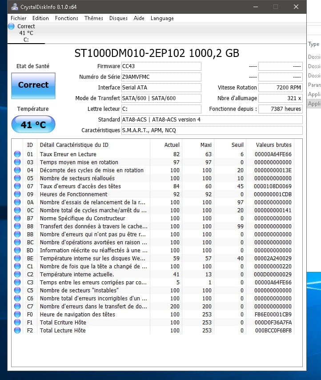Click the Valeurs brutes column header

[x=273, y=145]
